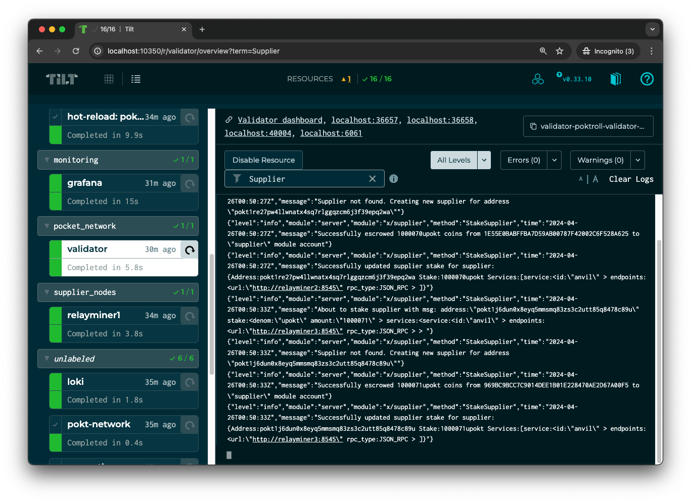Go back in browser history
691x502 pixels.
tap(39, 51)
